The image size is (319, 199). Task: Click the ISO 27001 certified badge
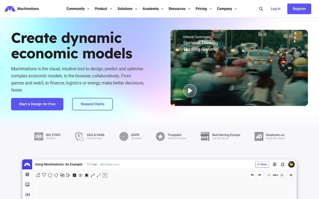[x=48, y=136]
